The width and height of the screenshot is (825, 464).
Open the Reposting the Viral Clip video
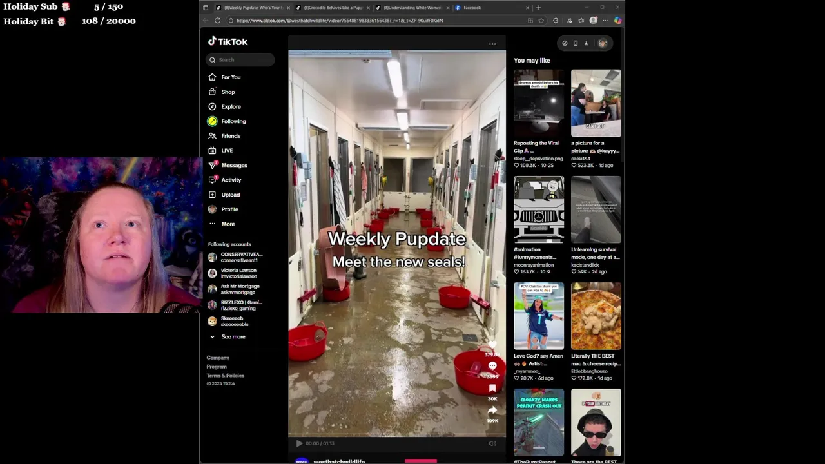tap(539, 103)
